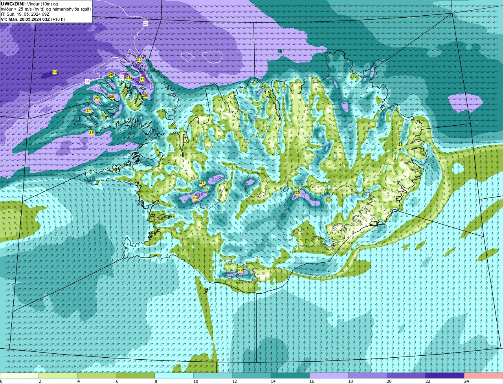Click the yellow 29 gust label in Westfjords
Screen dimensions: 503x384
112,97
